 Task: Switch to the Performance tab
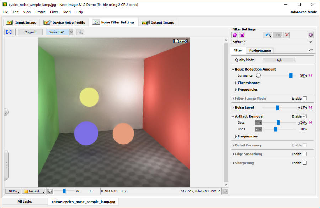(260, 50)
